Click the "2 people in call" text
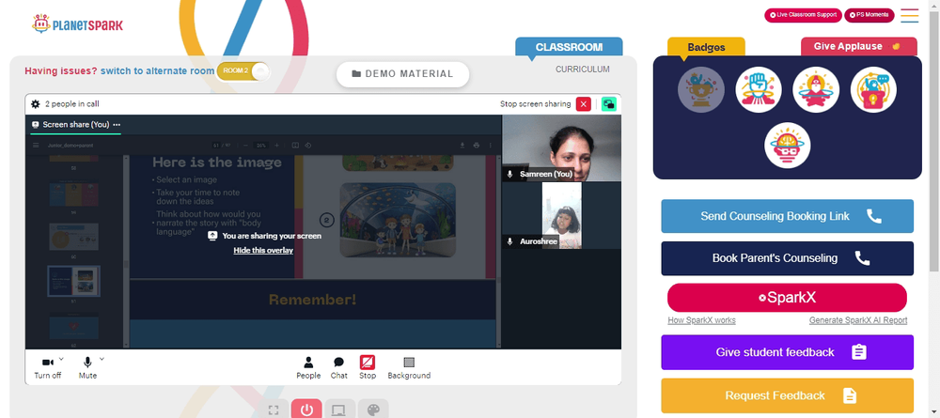Viewport: 940px width, 418px height. tap(72, 104)
